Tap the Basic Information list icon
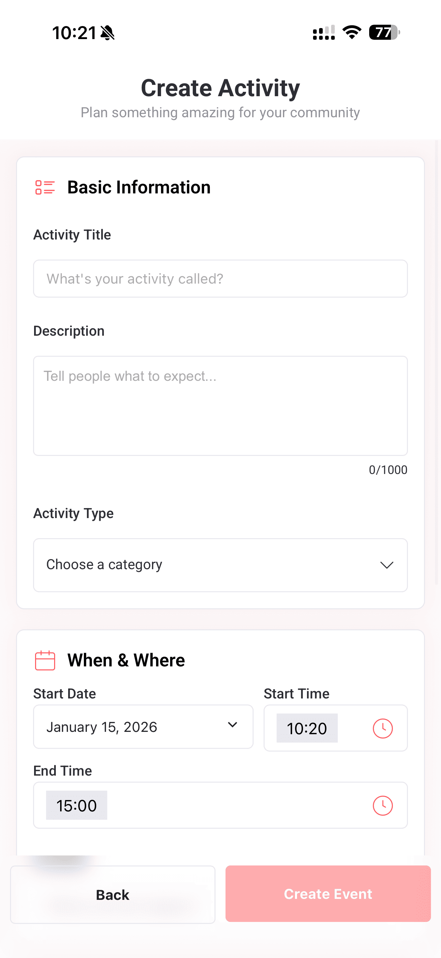441x958 pixels. coord(45,187)
